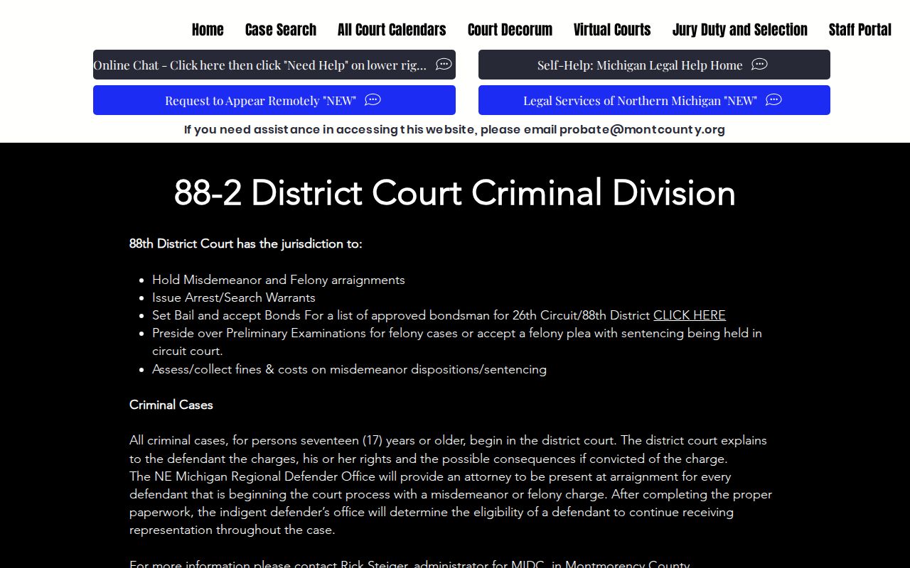Click '88th District Court has the jurisdiction to:' text
This screenshot has height=568, width=910.
(x=246, y=244)
